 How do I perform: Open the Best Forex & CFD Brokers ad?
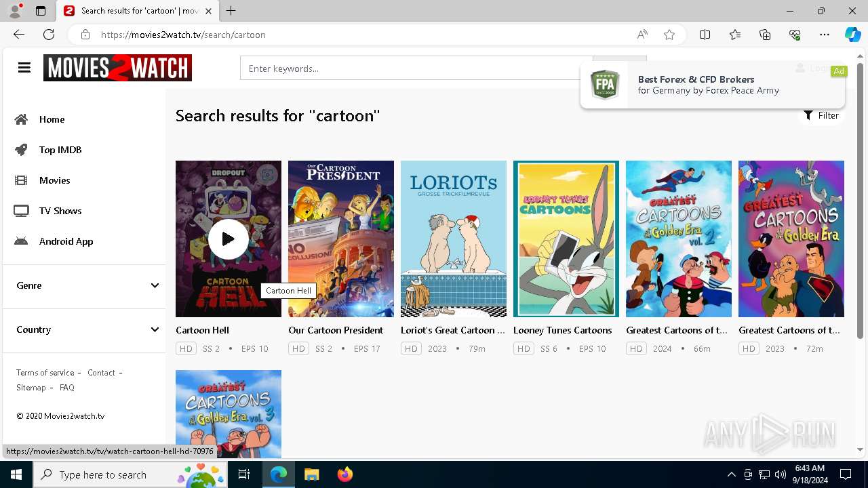tap(713, 85)
